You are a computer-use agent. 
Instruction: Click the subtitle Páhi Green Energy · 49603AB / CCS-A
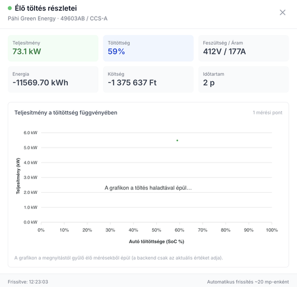(x=58, y=18)
